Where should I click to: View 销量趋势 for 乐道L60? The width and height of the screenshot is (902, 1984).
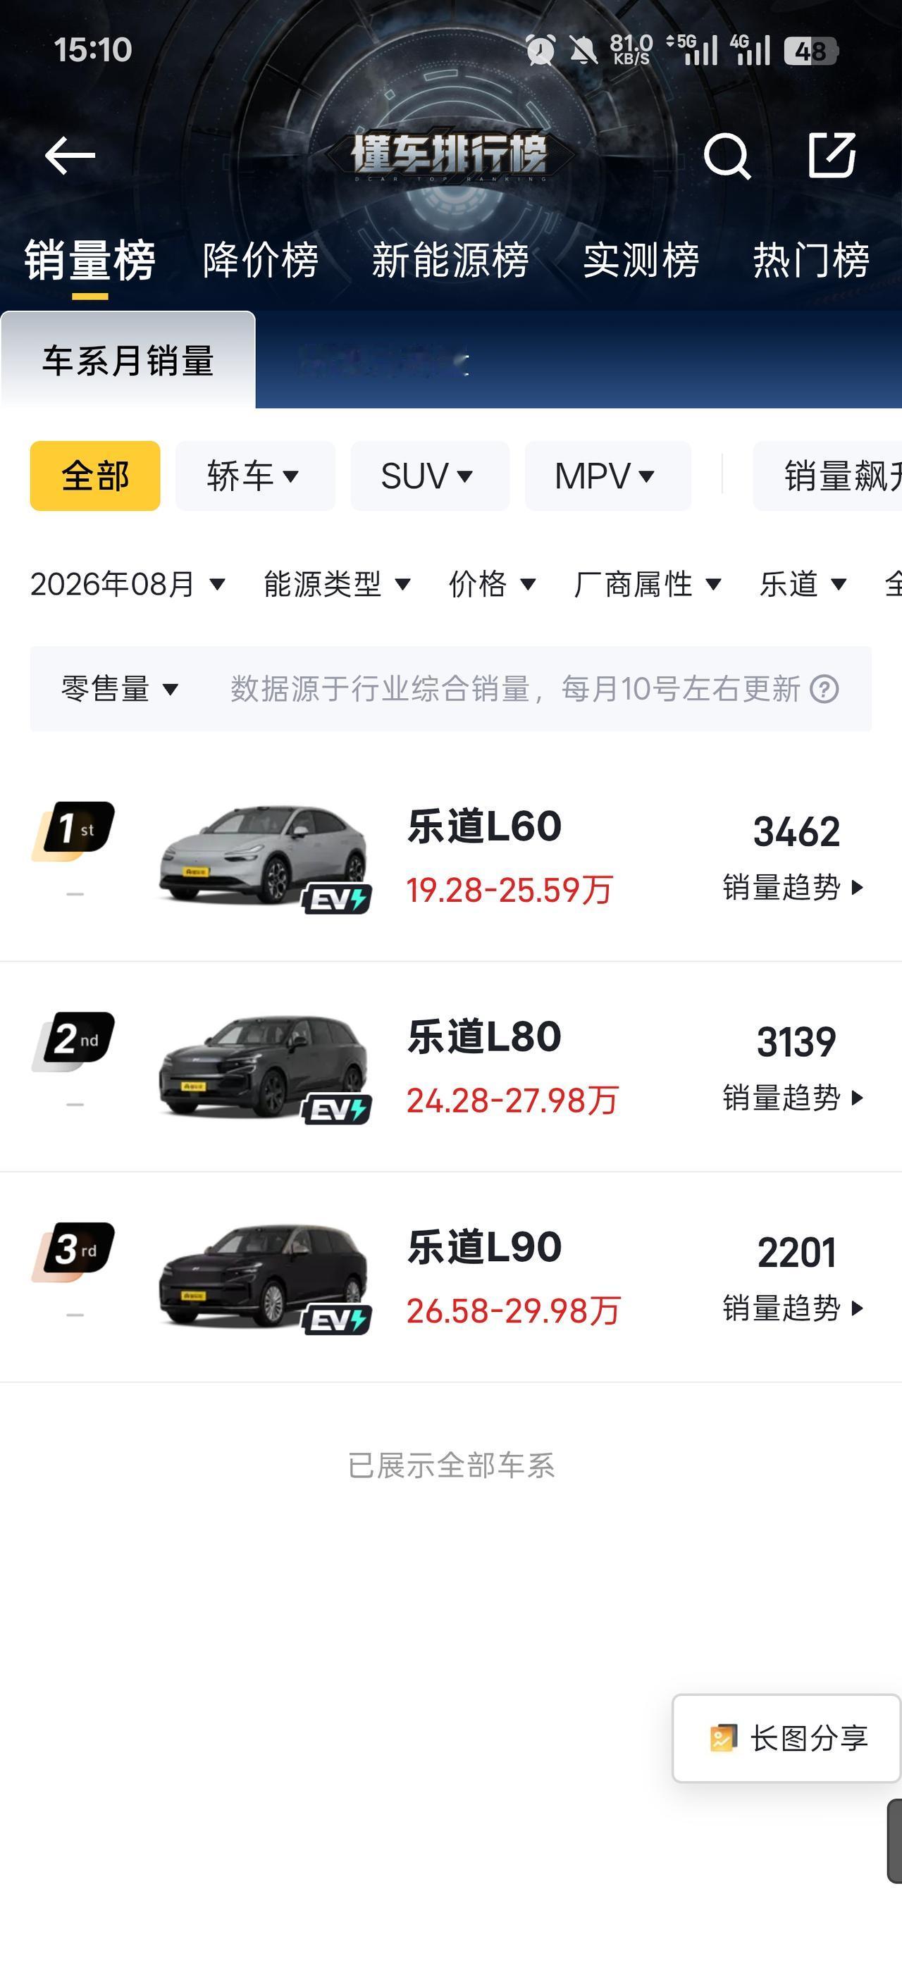coord(793,887)
